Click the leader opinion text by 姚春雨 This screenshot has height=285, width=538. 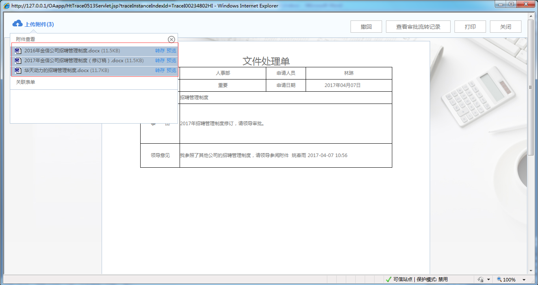point(263,155)
